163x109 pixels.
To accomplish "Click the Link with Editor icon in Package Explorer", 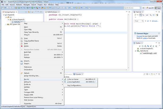I will tap(29, 12).
